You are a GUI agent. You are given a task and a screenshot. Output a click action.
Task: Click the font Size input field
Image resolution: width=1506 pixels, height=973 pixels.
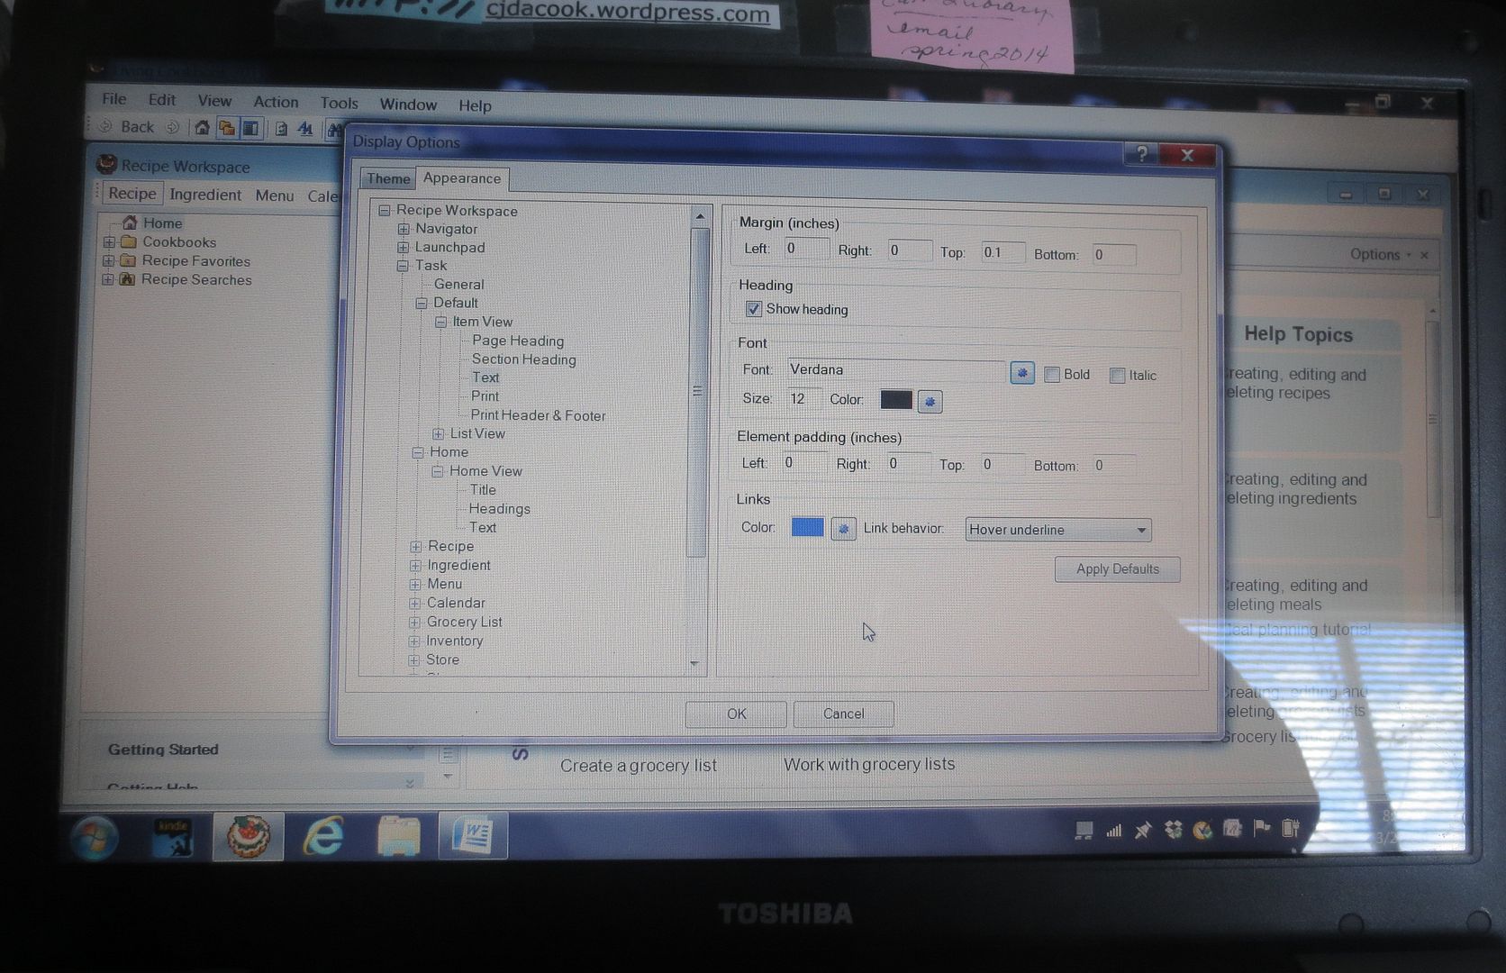click(804, 399)
